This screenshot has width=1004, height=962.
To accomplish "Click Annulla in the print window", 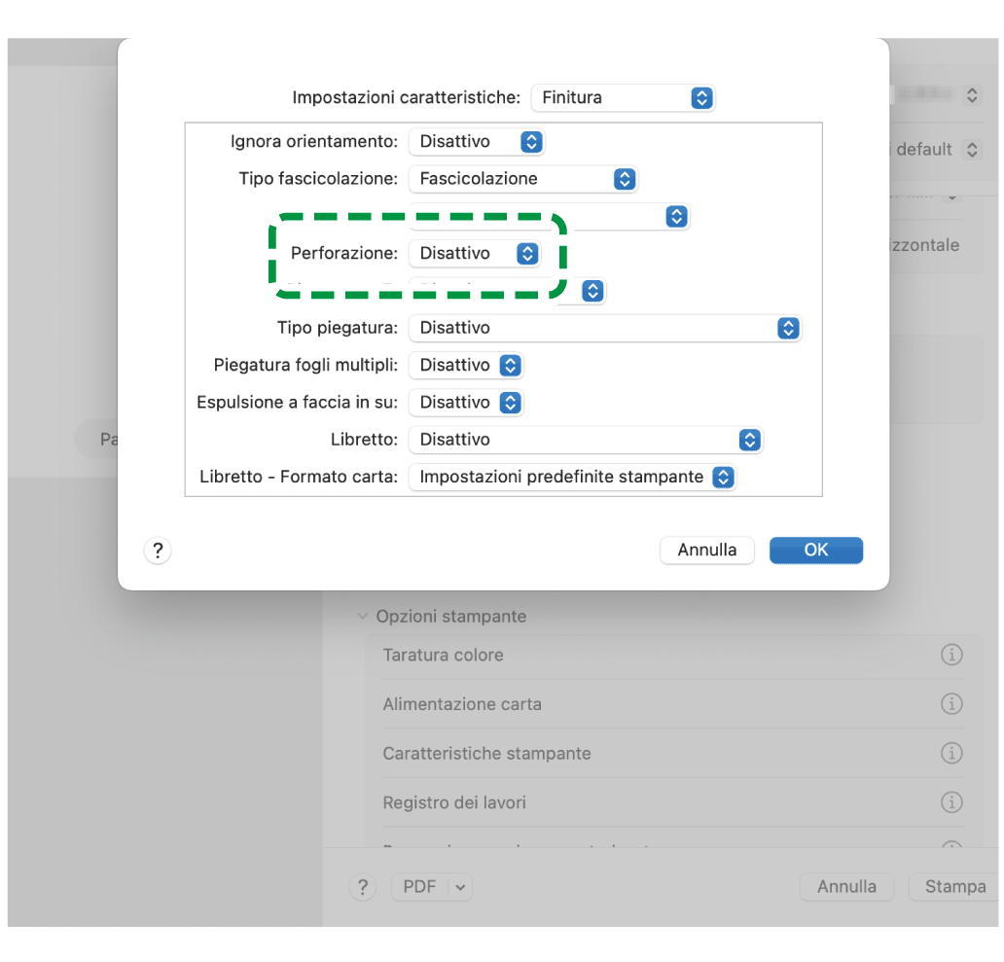I will pos(846,887).
